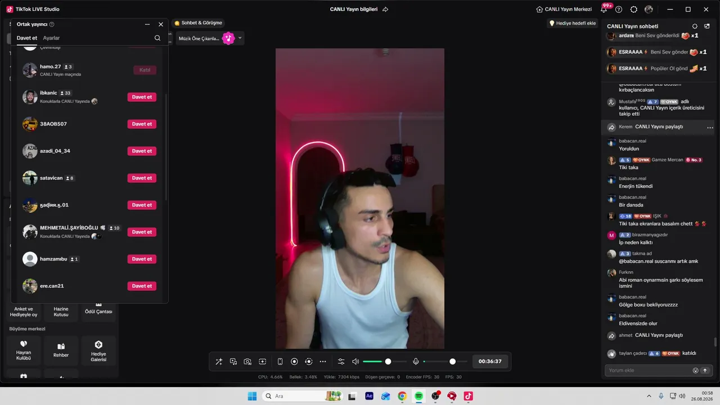Viewport: 720px width, 405px height.
Task: Minimize the Ortak yayıncı panel
Action: tap(147, 24)
